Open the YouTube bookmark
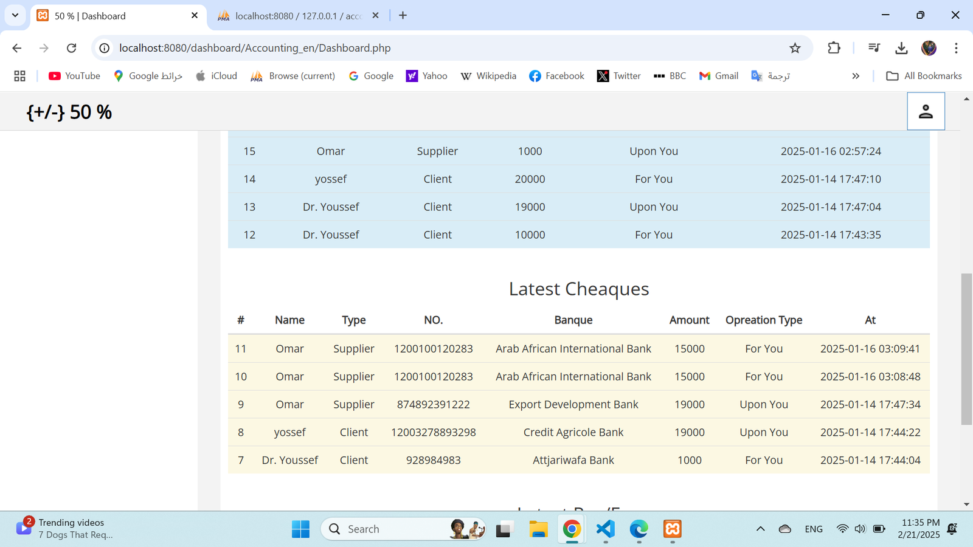 pos(75,76)
